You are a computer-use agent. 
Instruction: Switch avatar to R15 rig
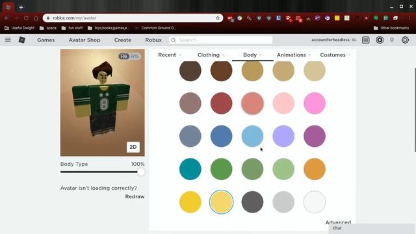(x=135, y=57)
